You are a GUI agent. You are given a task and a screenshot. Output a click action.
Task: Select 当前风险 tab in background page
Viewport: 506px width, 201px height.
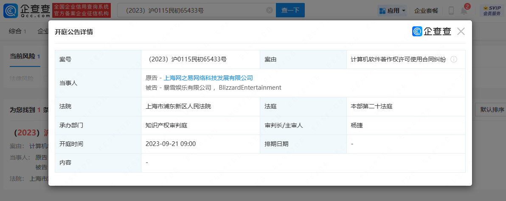[x=25, y=56]
